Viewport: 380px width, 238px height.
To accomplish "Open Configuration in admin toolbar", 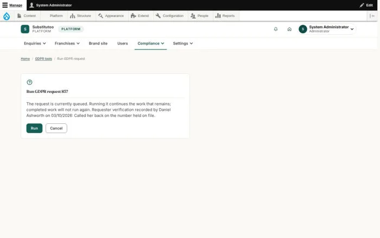I will [170, 16].
